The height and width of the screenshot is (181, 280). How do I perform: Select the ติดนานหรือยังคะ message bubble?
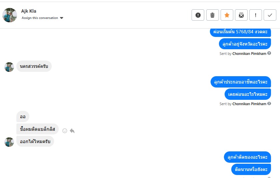point(251,169)
